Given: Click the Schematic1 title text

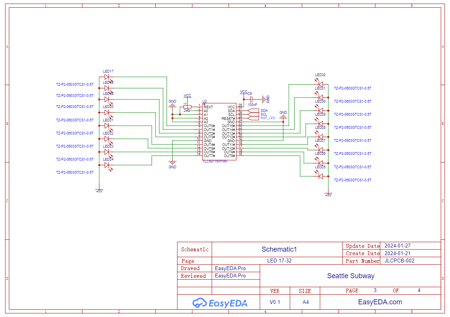Looking at the screenshot, I should pos(279,249).
